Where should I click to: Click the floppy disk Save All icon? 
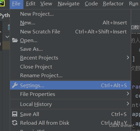[15, 114]
